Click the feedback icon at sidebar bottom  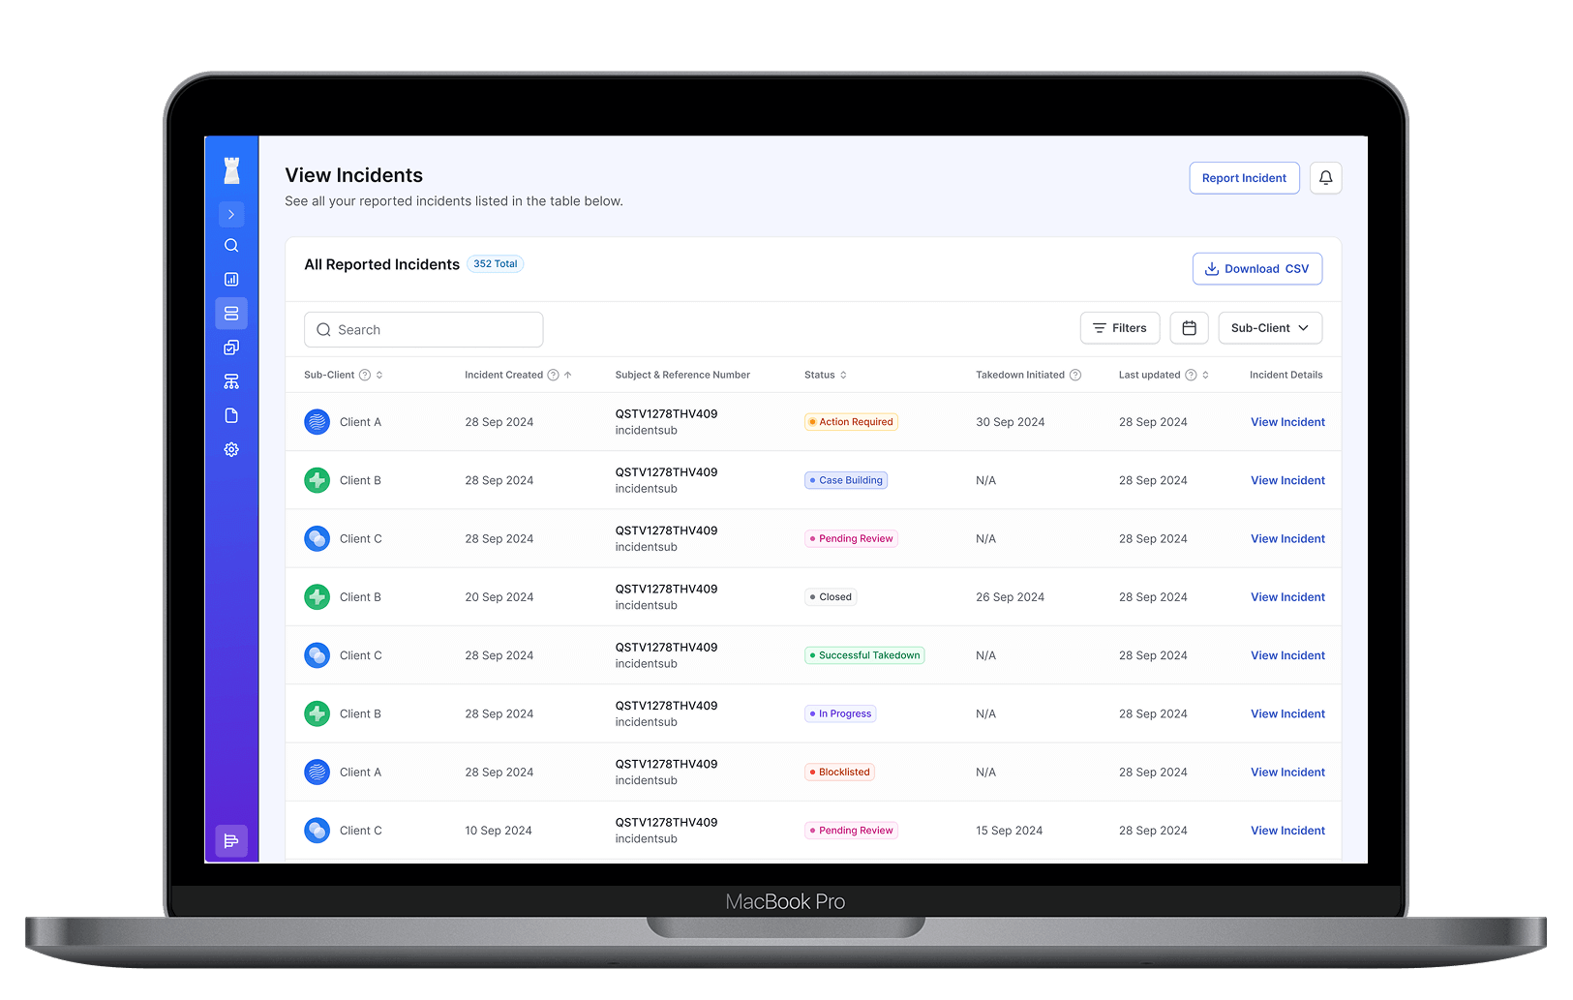231,840
